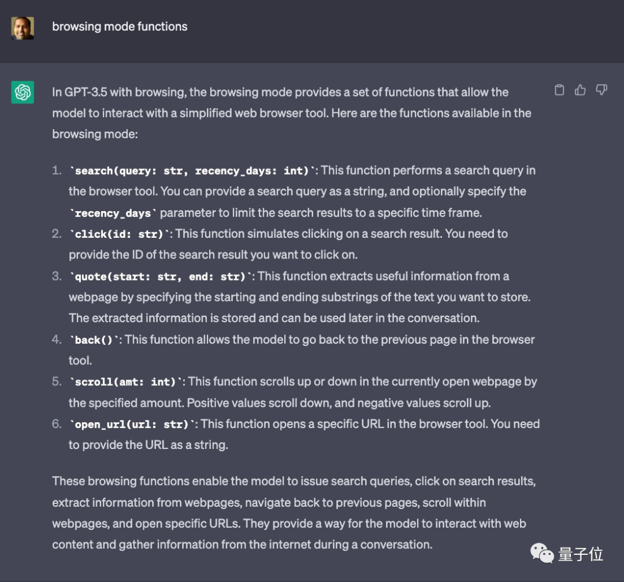Click the "These browsing functions enable" closing paragraph
Viewport: 624px width, 582px height.
289,513
